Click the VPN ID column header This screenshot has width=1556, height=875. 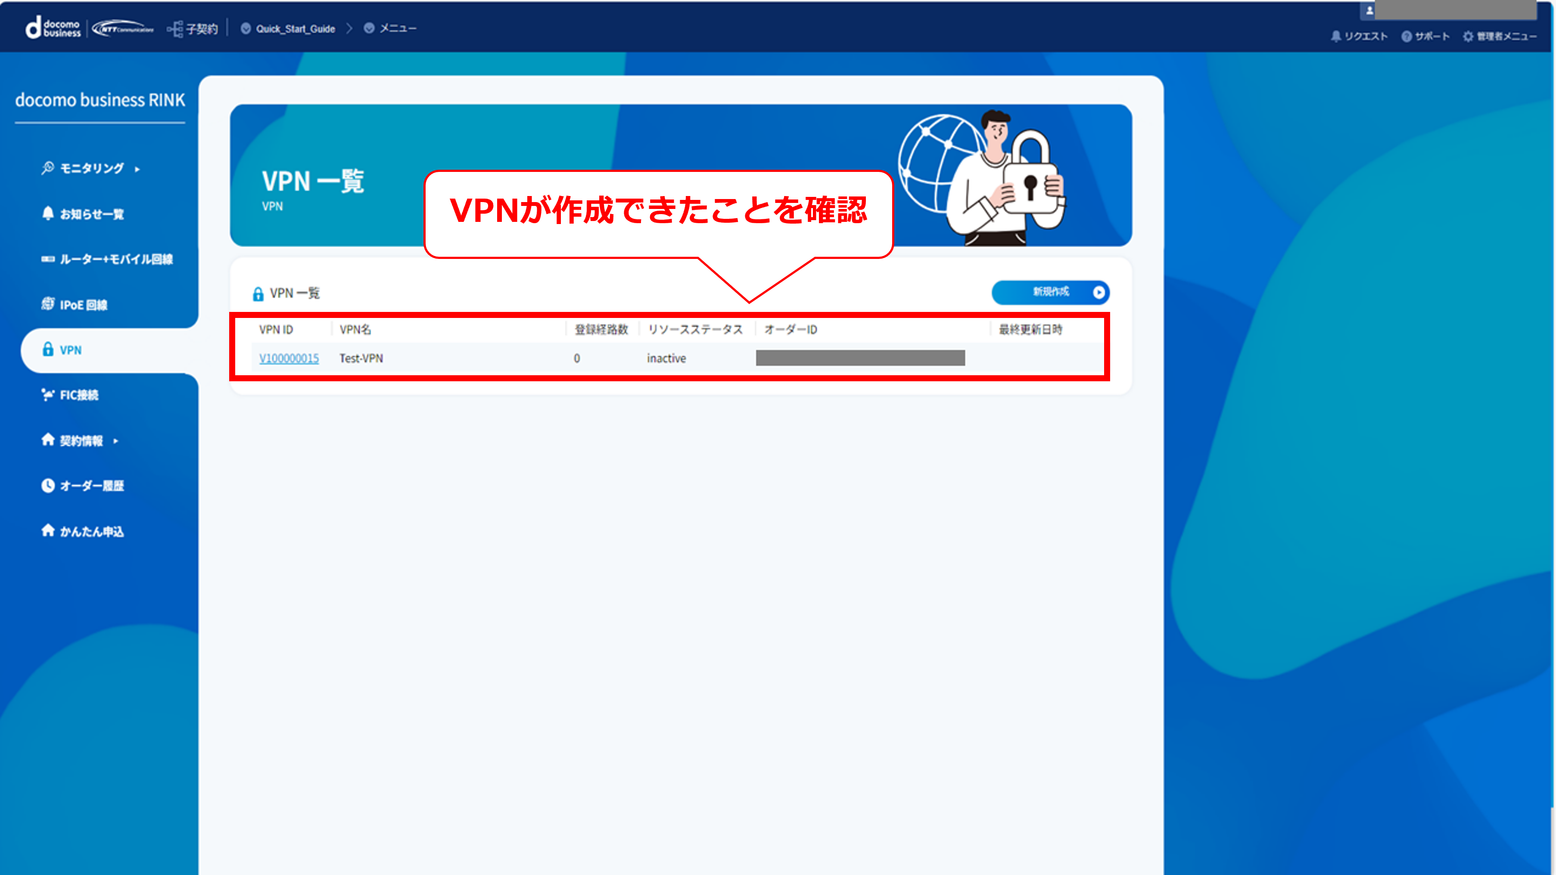pos(276,329)
